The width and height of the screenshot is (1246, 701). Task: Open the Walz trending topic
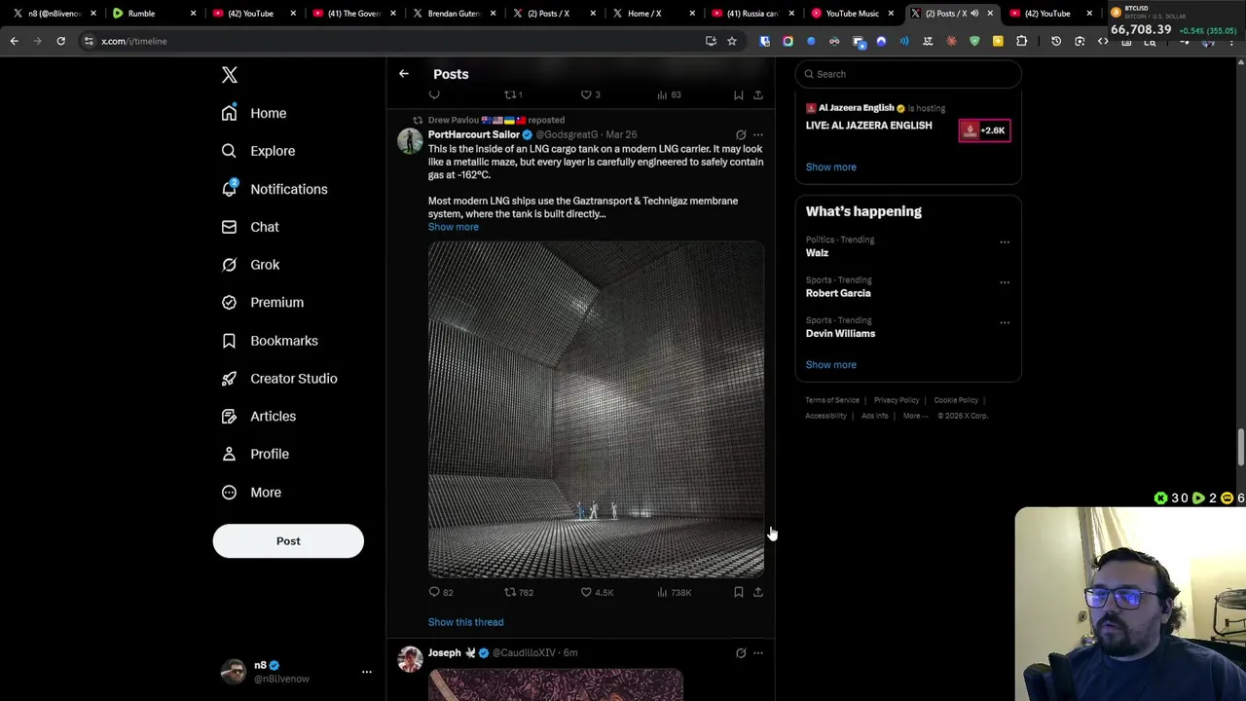817,253
